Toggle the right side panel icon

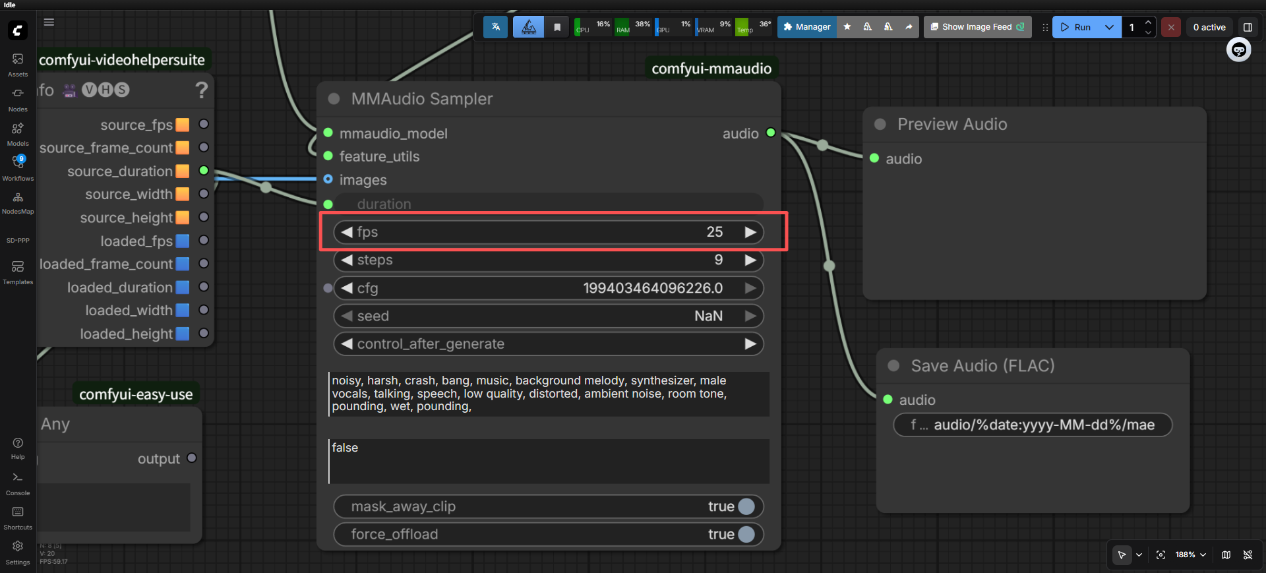tap(1248, 27)
